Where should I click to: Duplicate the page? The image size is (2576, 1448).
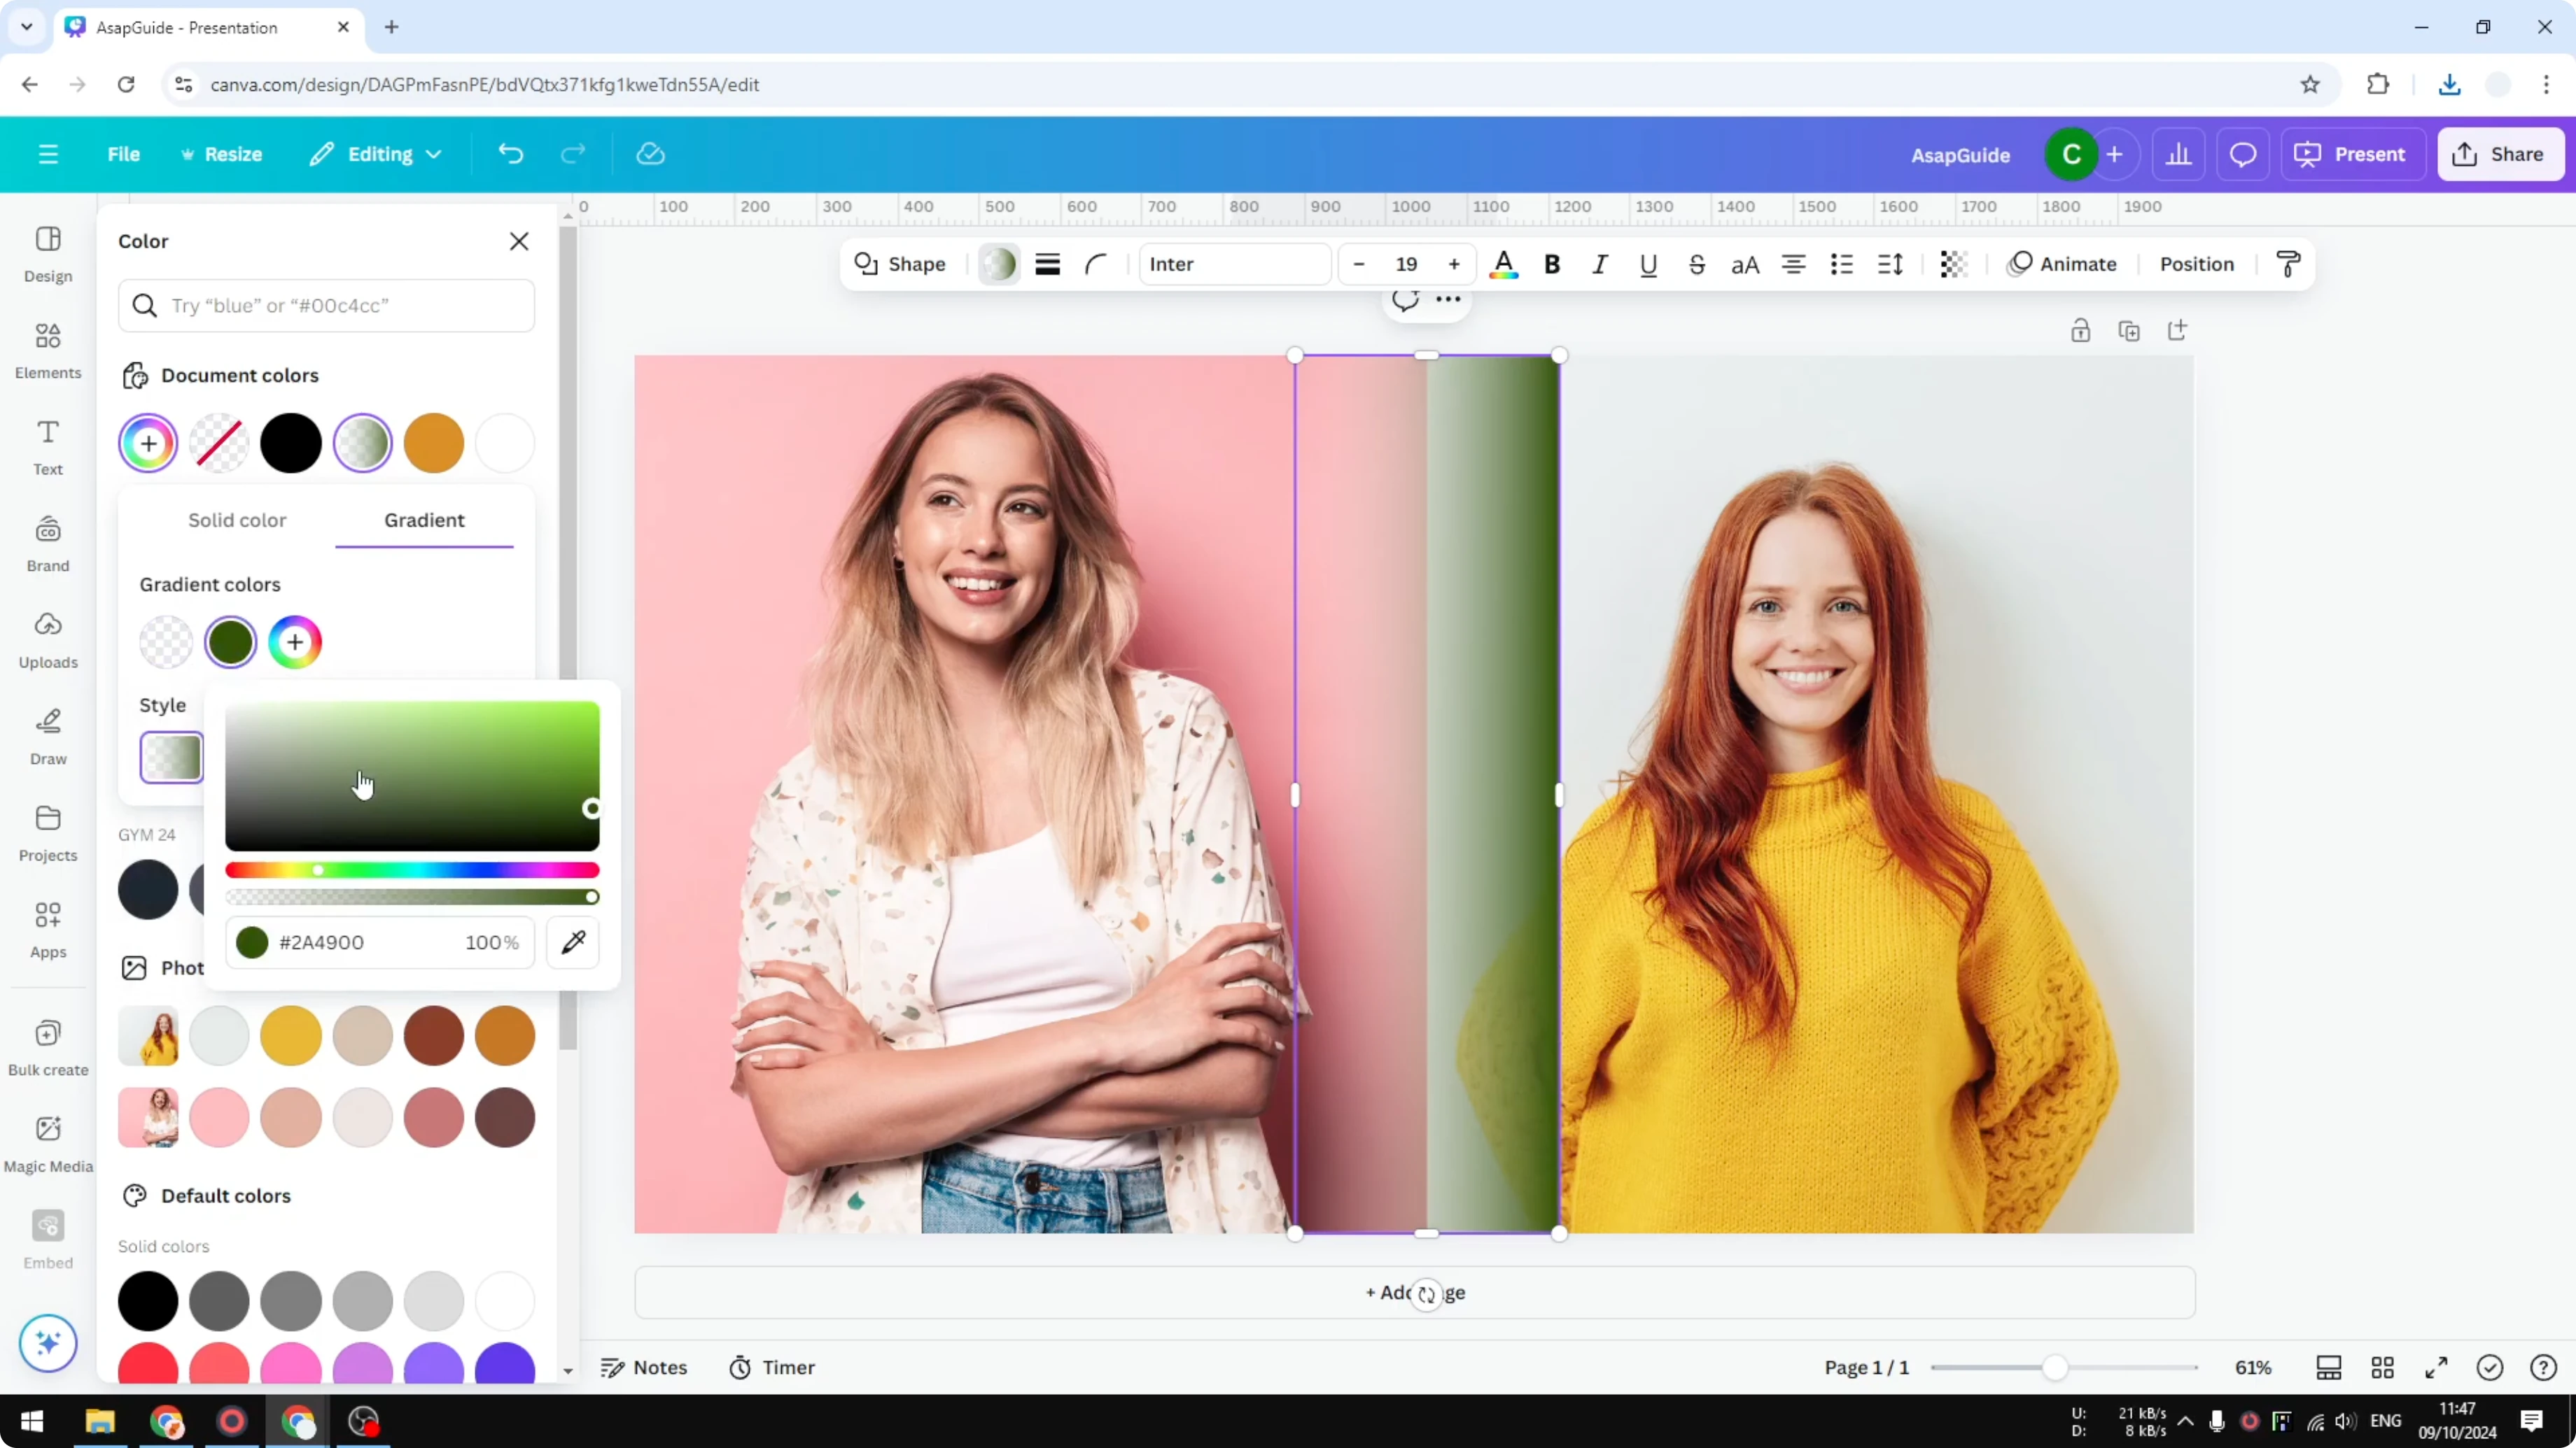[2129, 331]
